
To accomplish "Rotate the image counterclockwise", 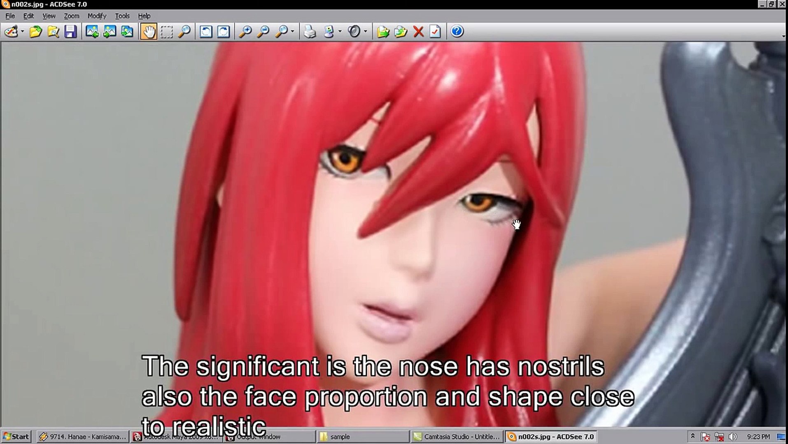I will pyautogui.click(x=206, y=31).
